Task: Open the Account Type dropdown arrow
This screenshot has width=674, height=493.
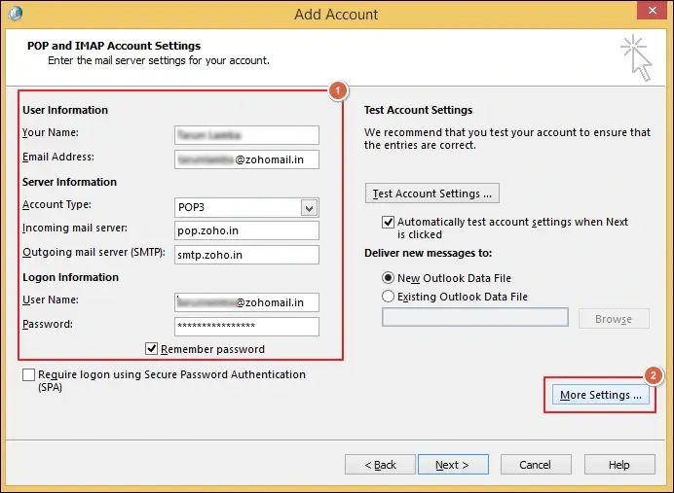Action: (309, 208)
